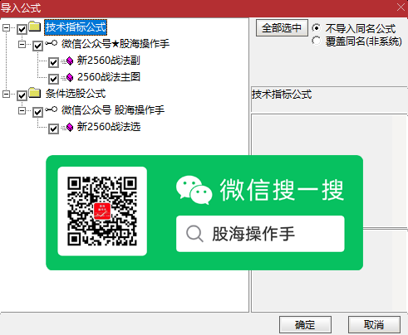Click the 技术指标公式 description text on right panel

282,95
